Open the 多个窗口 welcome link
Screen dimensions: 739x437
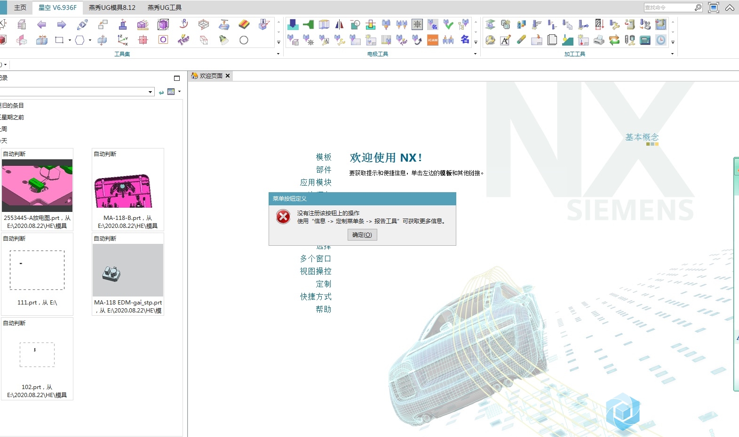[316, 258]
